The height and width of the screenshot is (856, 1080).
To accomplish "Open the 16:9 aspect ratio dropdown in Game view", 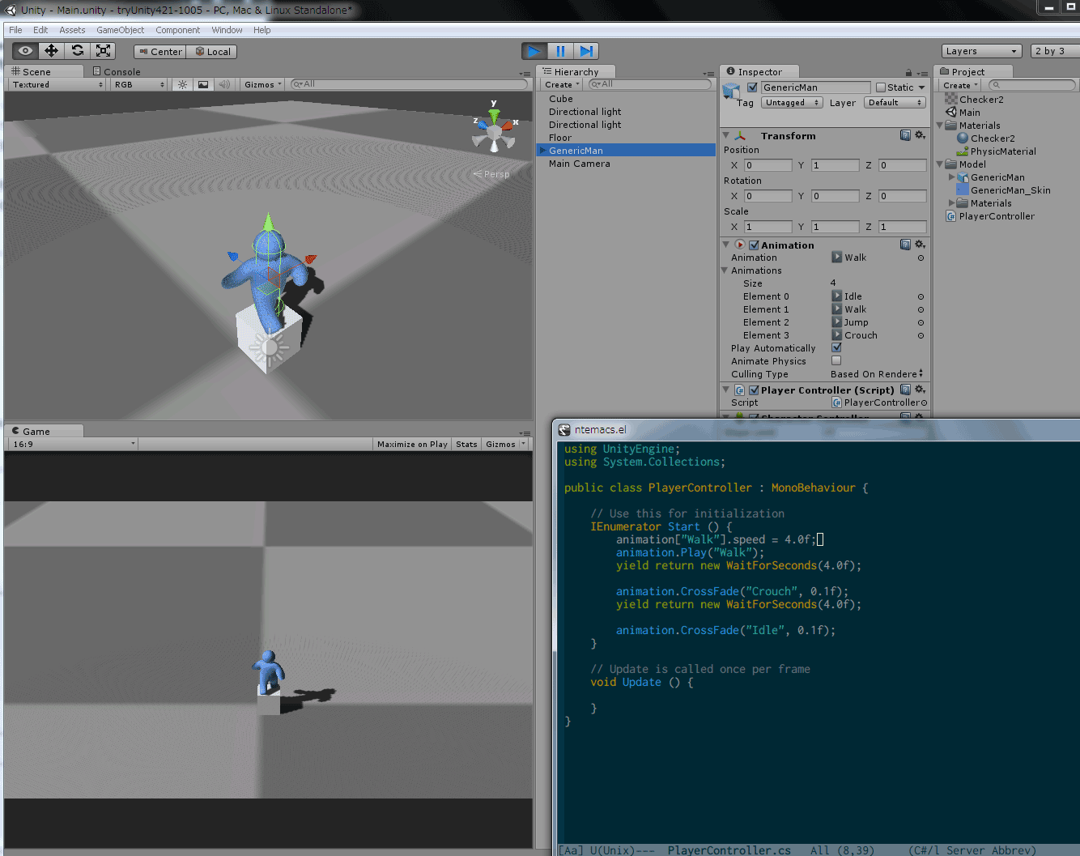I will click(73, 444).
